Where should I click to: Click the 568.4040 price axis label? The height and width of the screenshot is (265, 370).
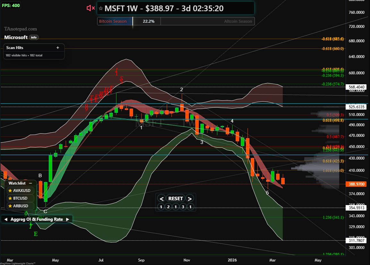(356, 87)
